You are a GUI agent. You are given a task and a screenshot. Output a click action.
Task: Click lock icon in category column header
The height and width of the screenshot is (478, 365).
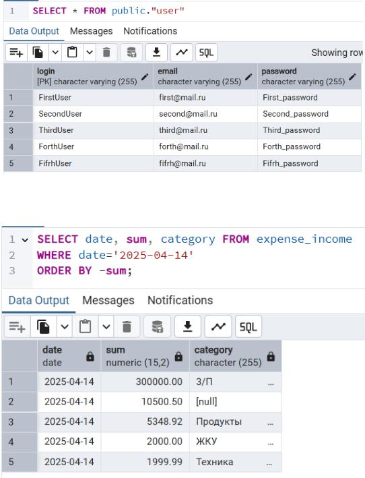click(x=271, y=356)
